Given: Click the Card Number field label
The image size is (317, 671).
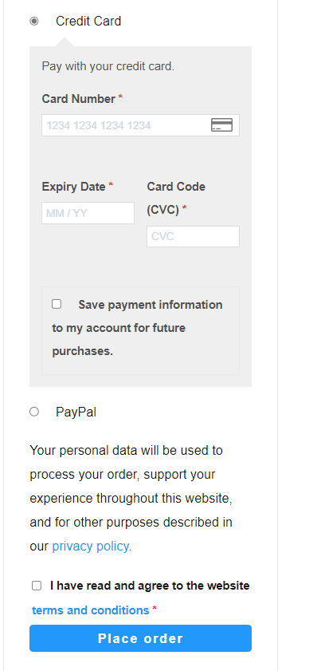Looking at the screenshot, I should pyautogui.click(x=79, y=99).
